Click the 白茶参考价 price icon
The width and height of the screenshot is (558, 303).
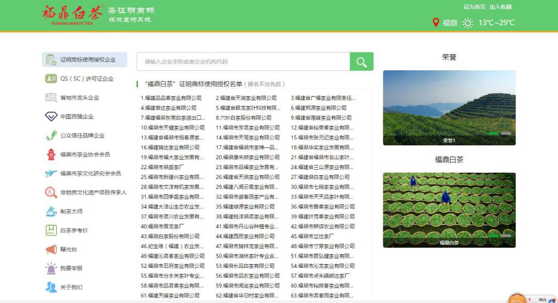pyautogui.click(x=51, y=231)
